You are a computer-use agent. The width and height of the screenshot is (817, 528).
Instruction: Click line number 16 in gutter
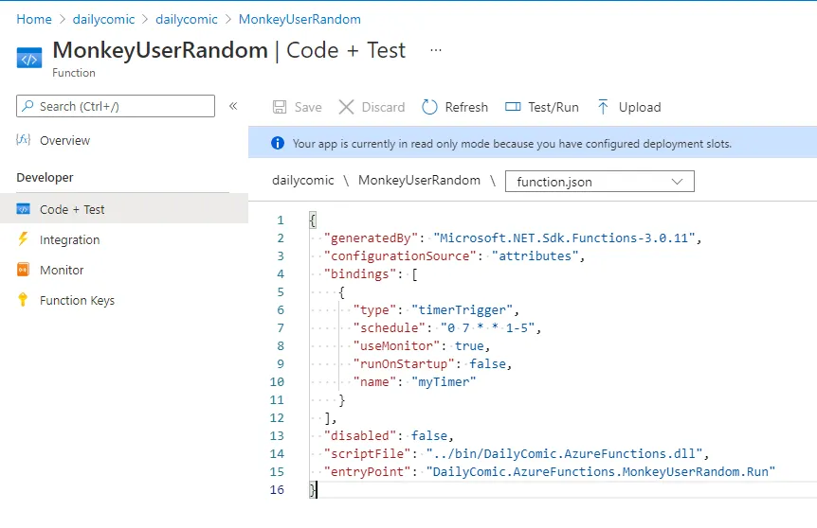[x=277, y=489]
